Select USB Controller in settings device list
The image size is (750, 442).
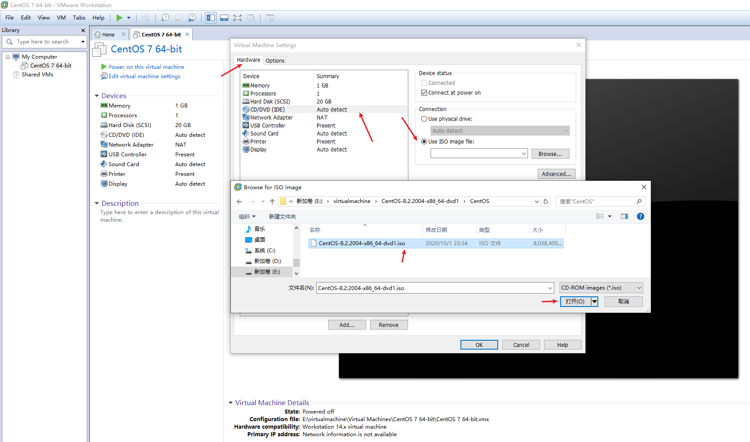324,126
